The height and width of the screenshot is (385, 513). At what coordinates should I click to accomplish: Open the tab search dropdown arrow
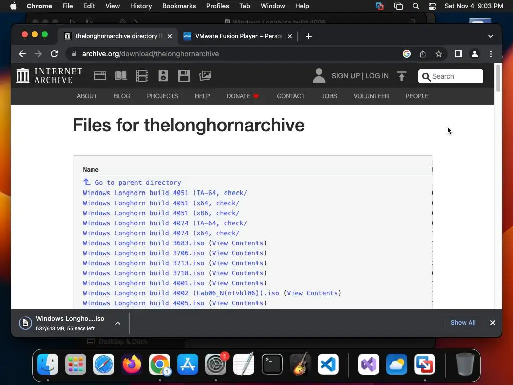coord(491,36)
